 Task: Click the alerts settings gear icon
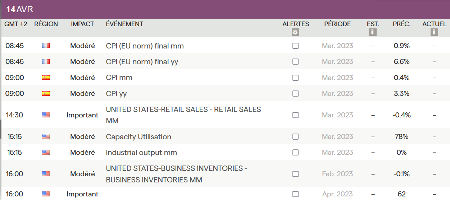pyautogui.click(x=295, y=32)
